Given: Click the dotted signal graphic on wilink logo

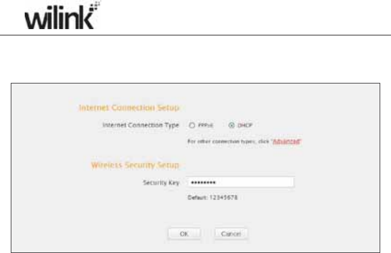Looking at the screenshot, I should (95, 6).
